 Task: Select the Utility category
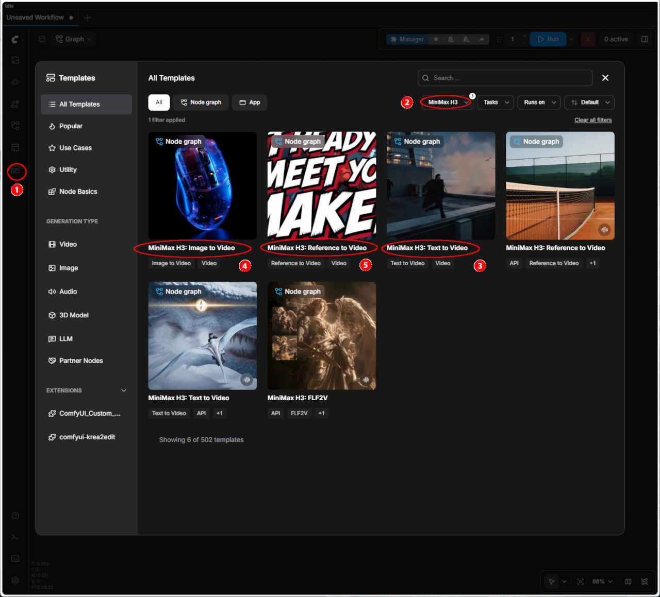pos(86,169)
